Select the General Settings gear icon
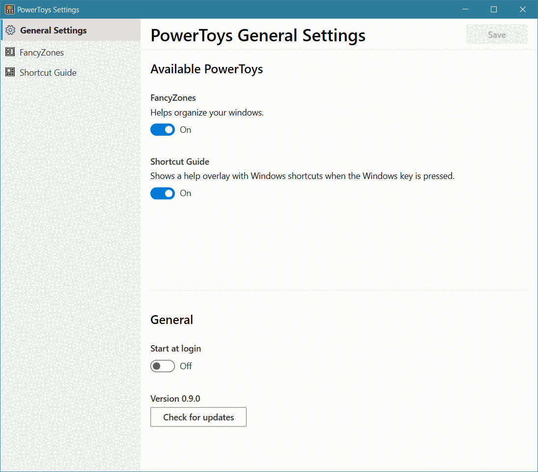 tap(10, 29)
